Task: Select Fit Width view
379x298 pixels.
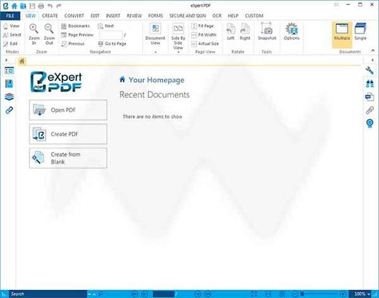Action: 204,35
